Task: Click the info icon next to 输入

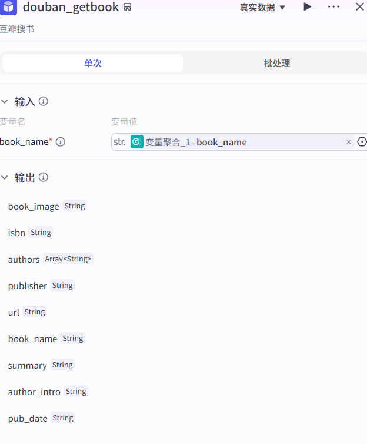Action: click(x=43, y=101)
